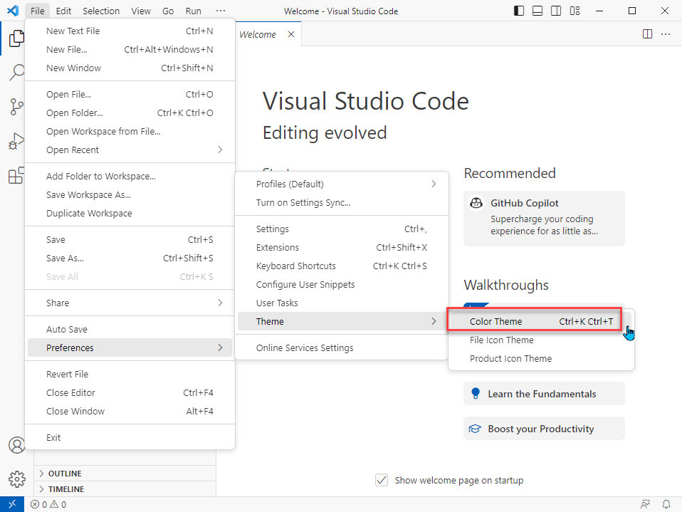The width and height of the screenshot is (682, 512).
Task: Close the Welcome tab
Action: 290,34
